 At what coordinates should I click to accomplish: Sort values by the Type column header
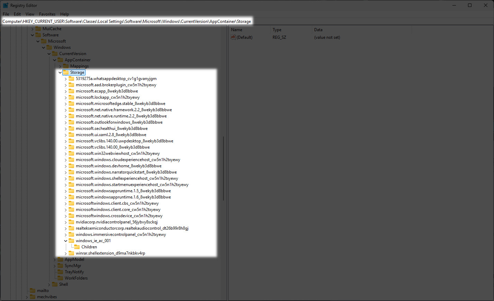(x=291, y=30)
